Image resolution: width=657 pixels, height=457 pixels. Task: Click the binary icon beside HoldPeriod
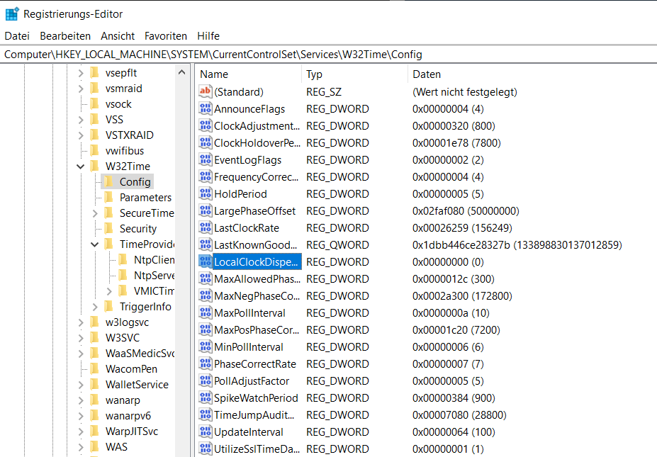pos(206,194)
